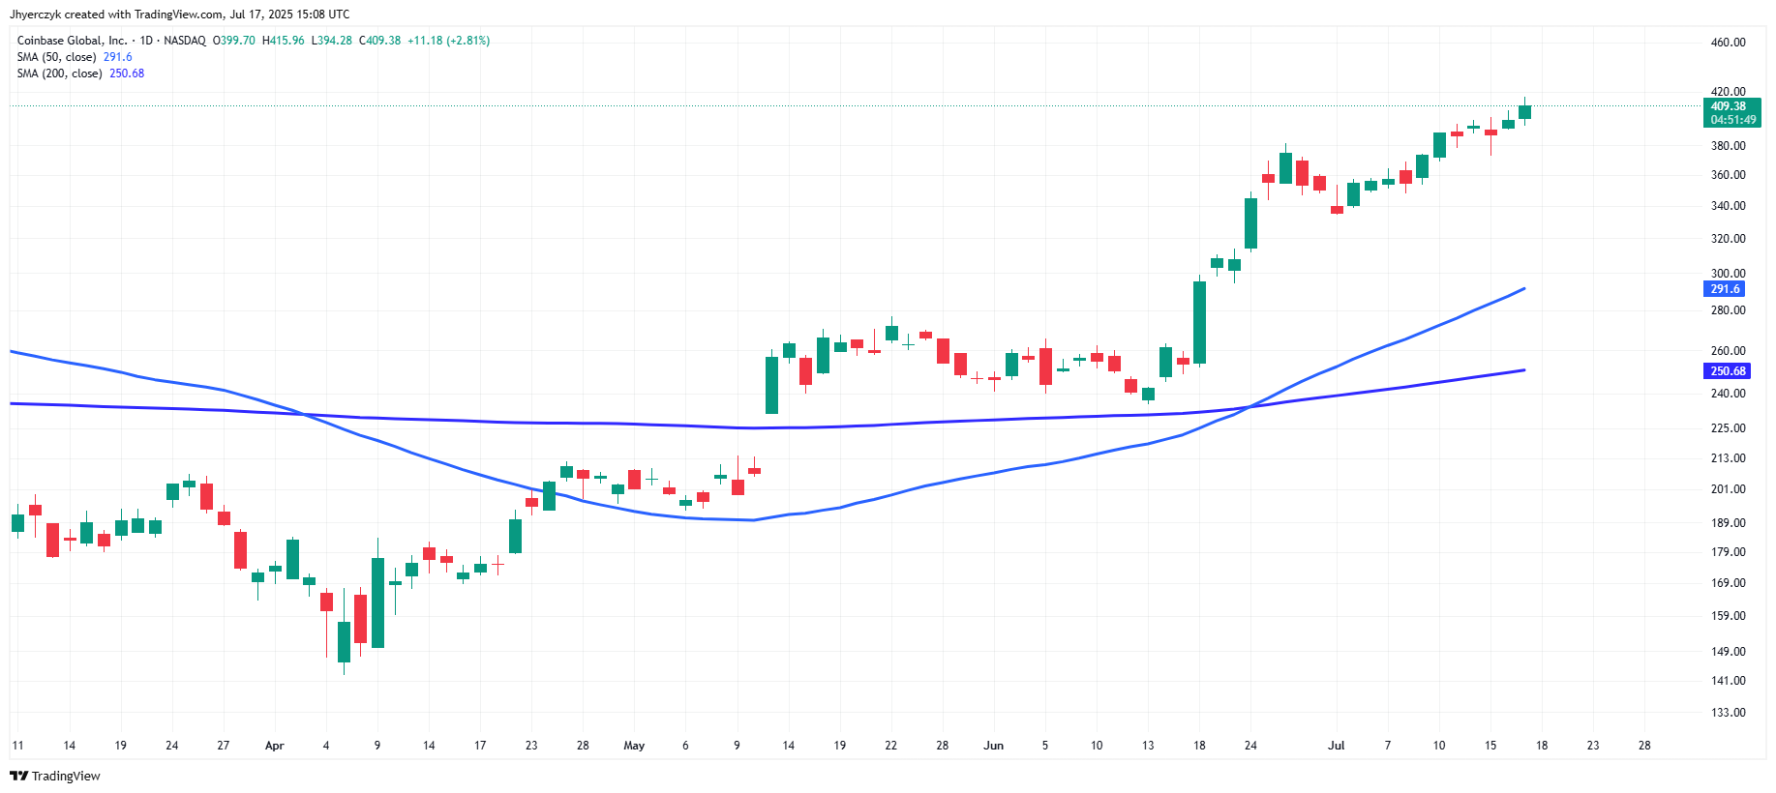Click the chart attribution text with the Jul 17, 2025 date
Image resolution: width=1776 pixels, height=793 pixels.
180,15
